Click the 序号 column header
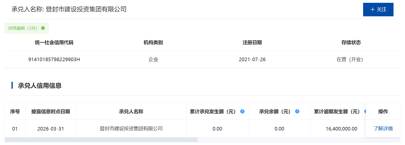The image size is (405, 145). coord(15,112)
